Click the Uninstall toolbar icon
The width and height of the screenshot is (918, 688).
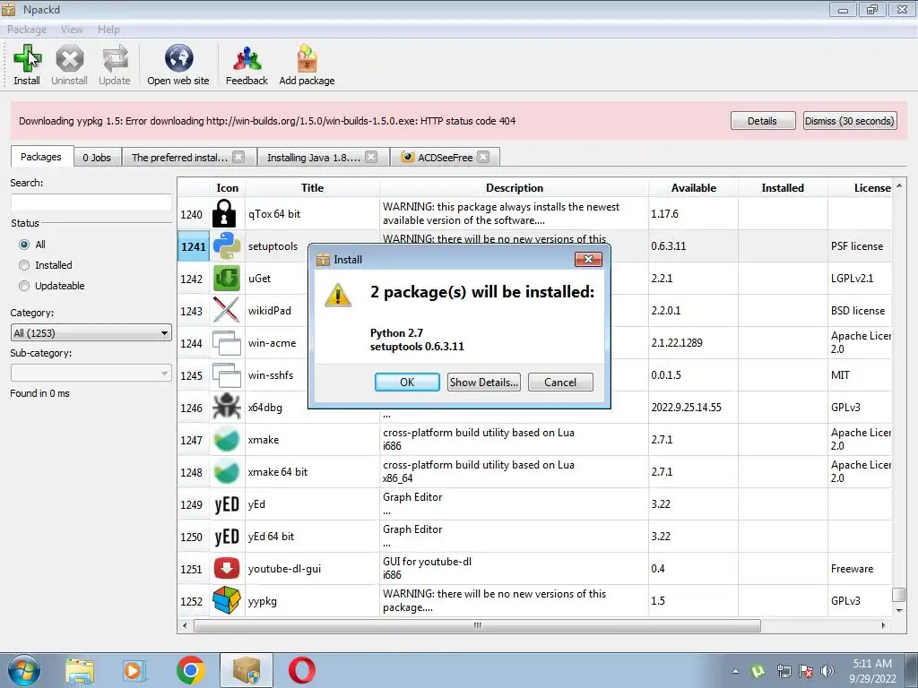pyautogui.click(x=70, y=58)
